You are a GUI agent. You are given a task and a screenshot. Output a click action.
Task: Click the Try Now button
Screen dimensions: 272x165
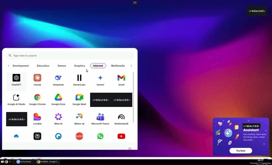coord(241,151)
